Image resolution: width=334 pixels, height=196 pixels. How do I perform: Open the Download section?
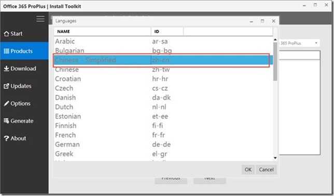click(24, 68)
